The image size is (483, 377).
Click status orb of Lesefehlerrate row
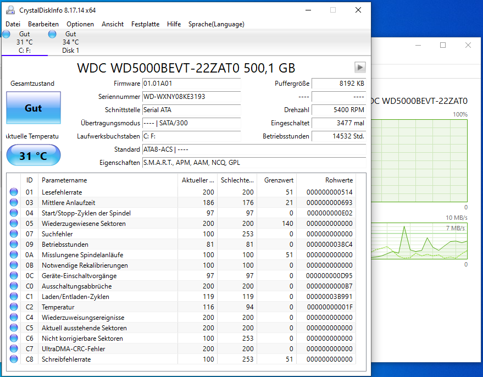pos(14,192)
